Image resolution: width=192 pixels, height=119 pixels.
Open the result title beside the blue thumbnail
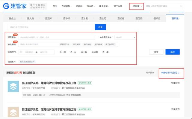point(49,83)
